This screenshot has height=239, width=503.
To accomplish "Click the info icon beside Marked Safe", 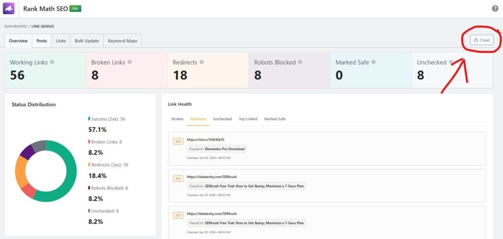I will 373,62.
